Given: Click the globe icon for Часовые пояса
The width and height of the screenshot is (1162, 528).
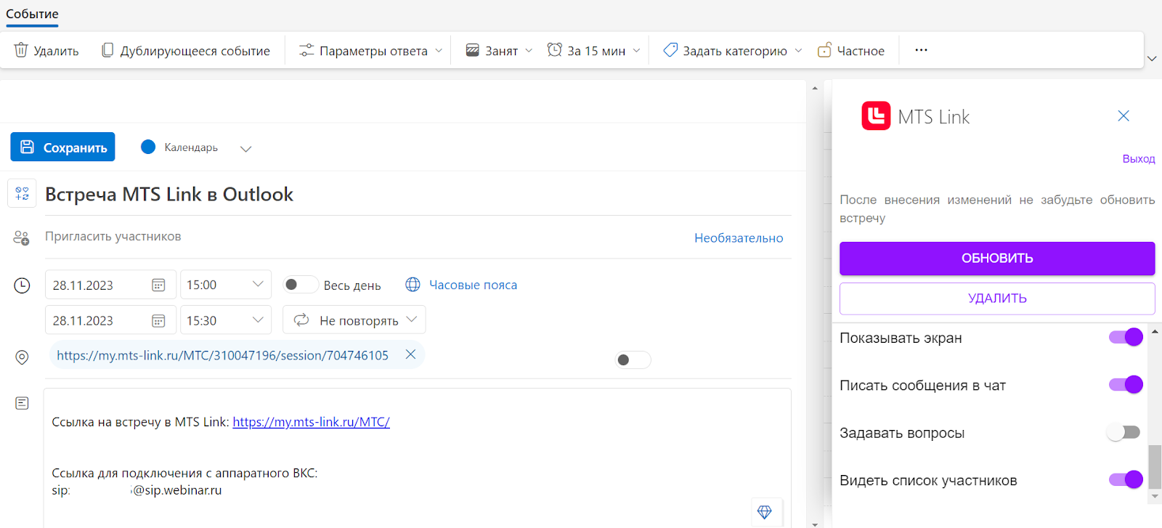Looking at the screenshot, I should (413, 285).
